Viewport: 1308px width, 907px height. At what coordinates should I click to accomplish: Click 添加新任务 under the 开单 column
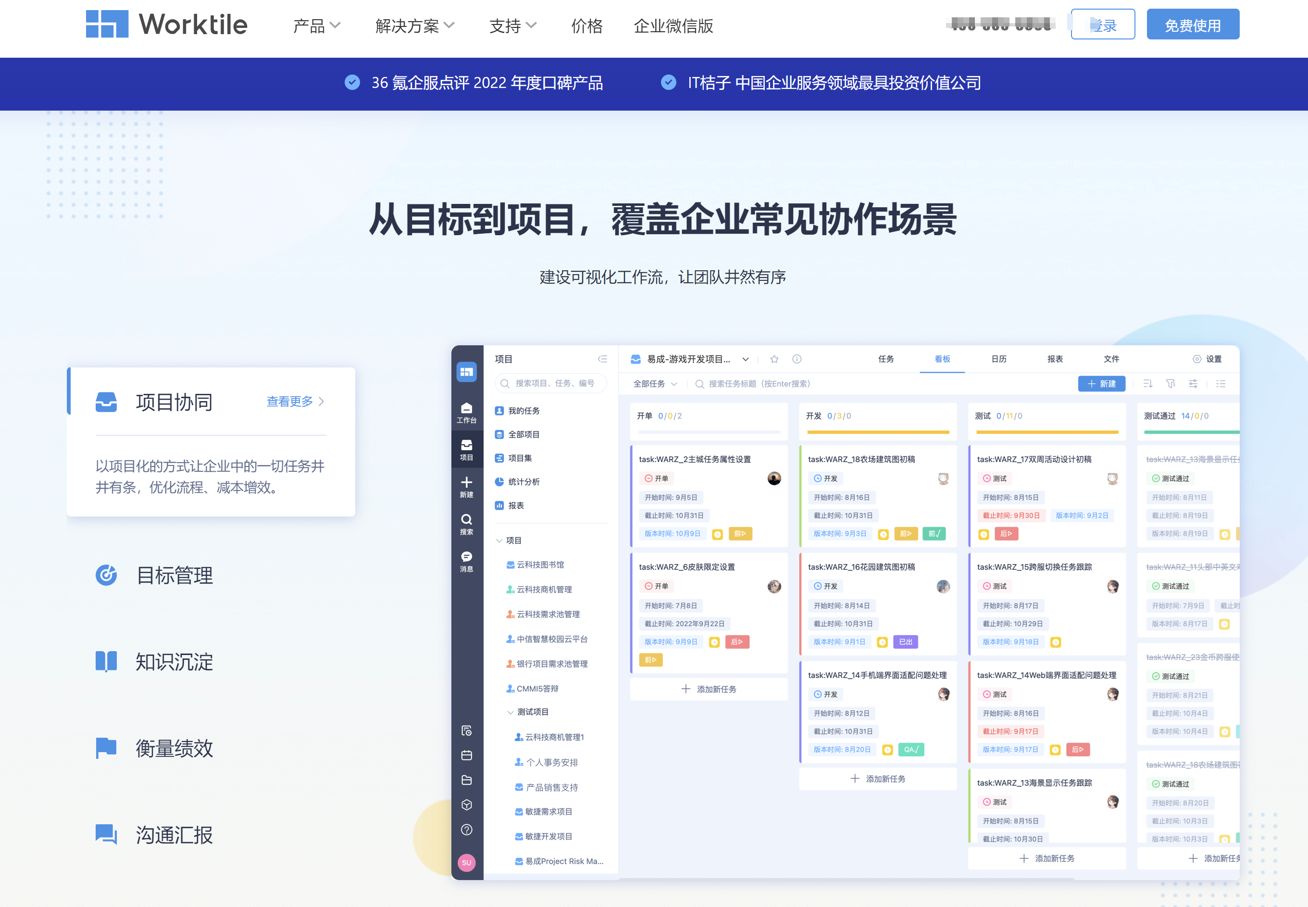(x=709, y=689)
